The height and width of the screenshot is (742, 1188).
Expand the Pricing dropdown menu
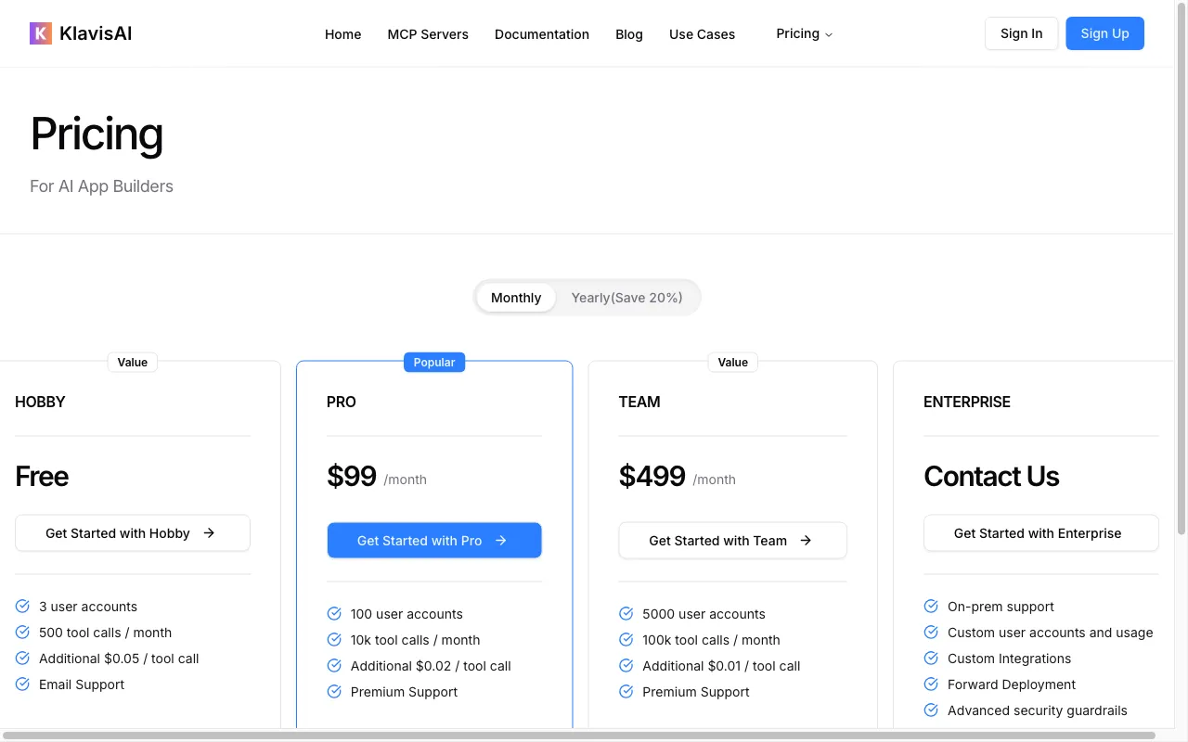(x=805, y=33)
